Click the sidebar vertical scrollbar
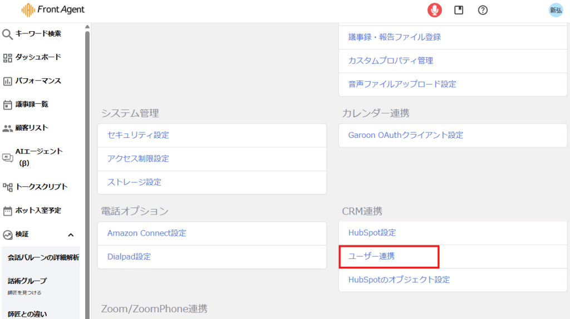This screenshot has height=319, width=570. 87,167
